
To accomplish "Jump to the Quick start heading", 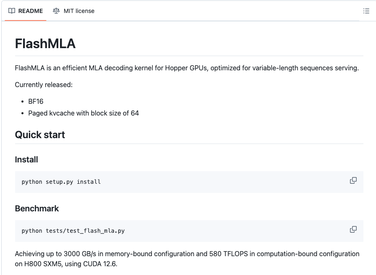I will pos(40,135).
